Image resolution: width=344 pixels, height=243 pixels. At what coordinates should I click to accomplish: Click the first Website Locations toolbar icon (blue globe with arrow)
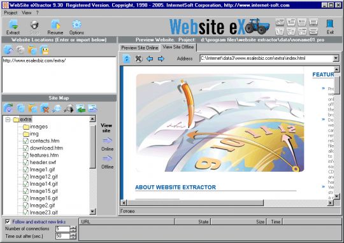[x=8, y=50]
